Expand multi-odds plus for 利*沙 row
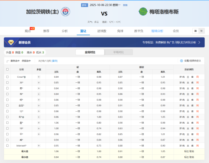The width and height of the screenshot is (209, 163). (x=39, y=117)
